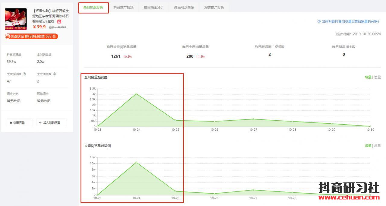
Task: Select 增量 for the 全网销量趋势图 chart
Action: (368, 77)
